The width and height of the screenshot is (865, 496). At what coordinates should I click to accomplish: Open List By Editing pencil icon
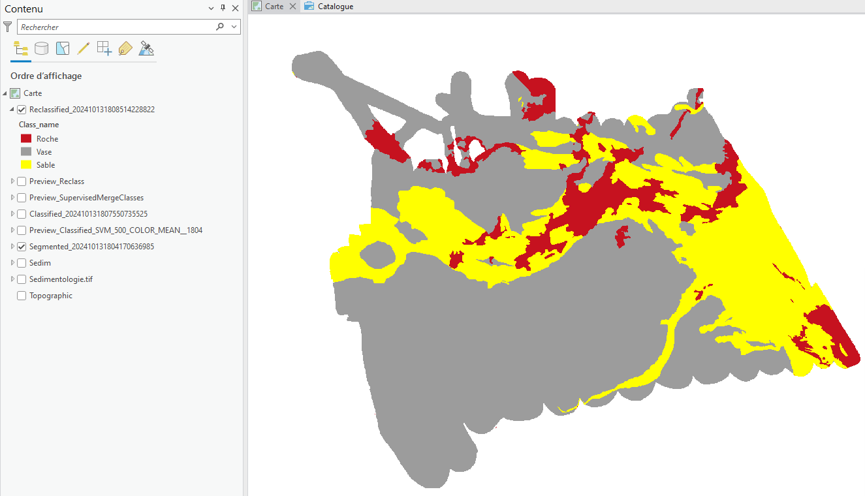click(84, 48)
